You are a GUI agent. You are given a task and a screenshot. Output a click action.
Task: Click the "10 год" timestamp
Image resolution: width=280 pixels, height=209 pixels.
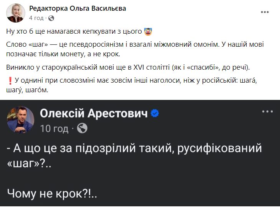[54, 128]
